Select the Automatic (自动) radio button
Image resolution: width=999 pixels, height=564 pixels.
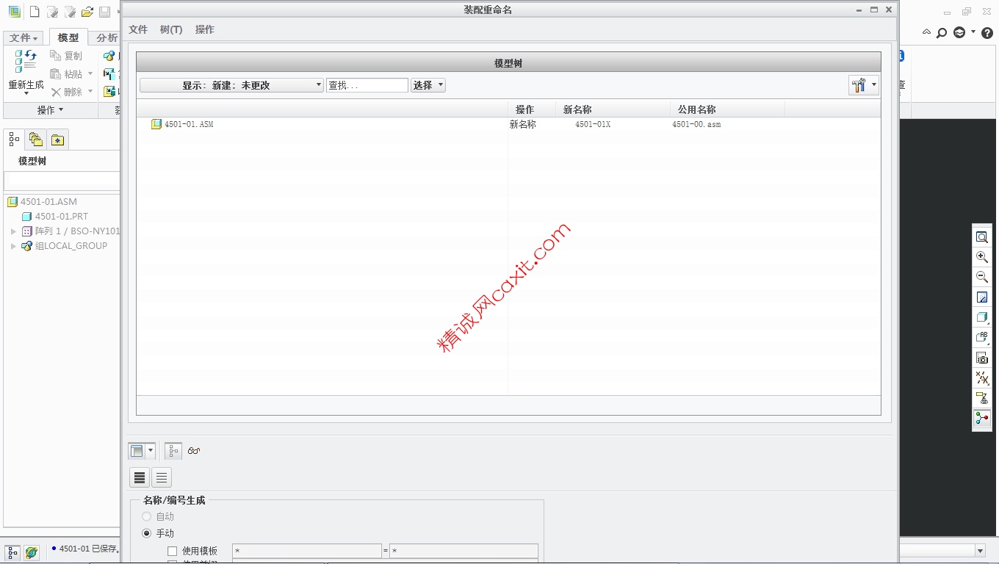(147, 516)
